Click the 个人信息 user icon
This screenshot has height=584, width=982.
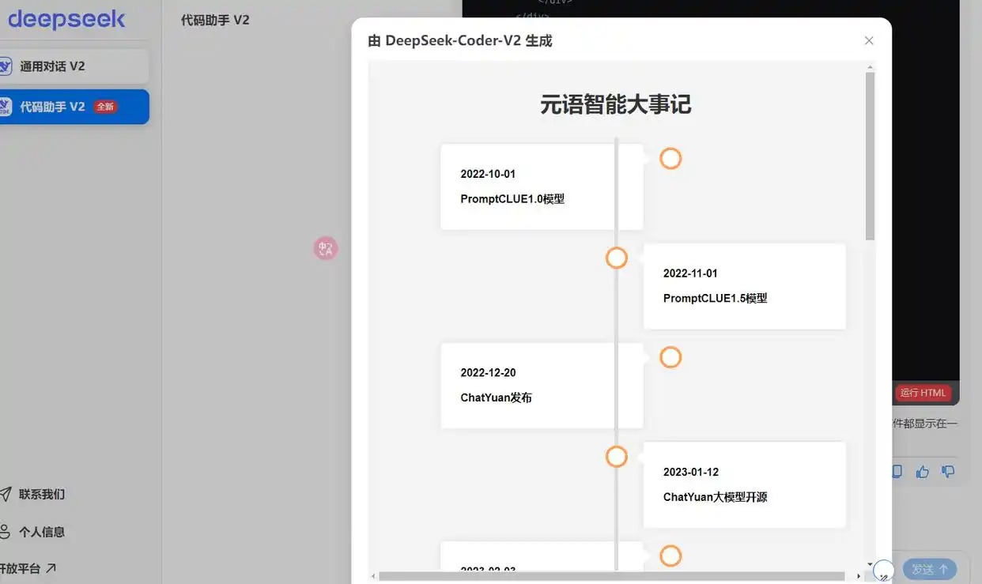[6, 531]
